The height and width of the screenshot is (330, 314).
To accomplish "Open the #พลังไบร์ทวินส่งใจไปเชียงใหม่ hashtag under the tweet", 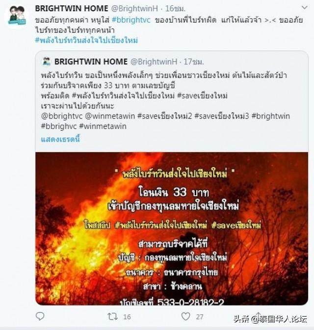I will 86,40.
